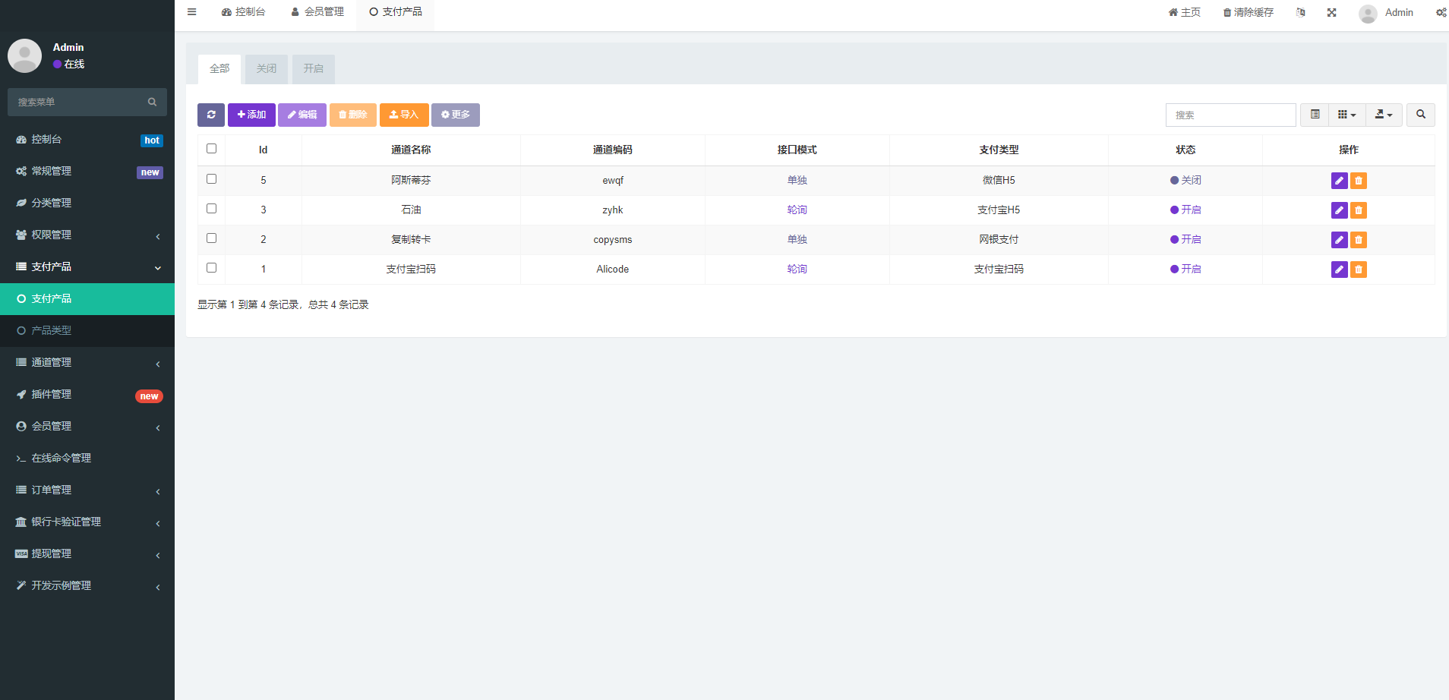This screenshot has height=700, width=1449.
Task: Click 轮询 mode link in 支付宝扫码 row
Action: tap(797, 270)
